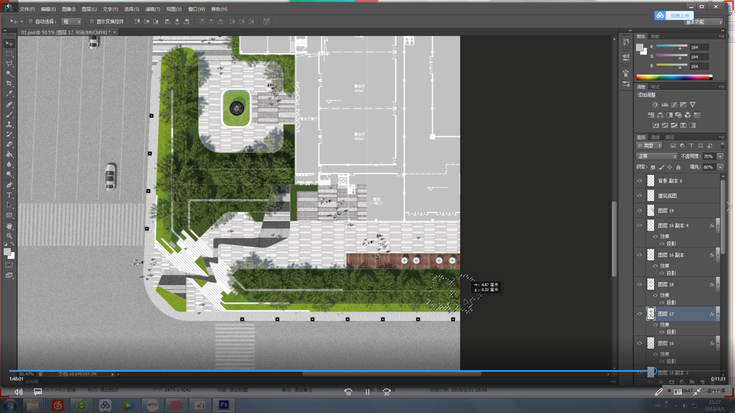
Task: Toggle visibility of 图层 17
Action: point(639,314)
